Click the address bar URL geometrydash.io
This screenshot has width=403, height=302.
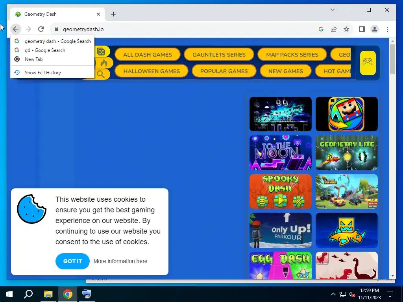83,29
